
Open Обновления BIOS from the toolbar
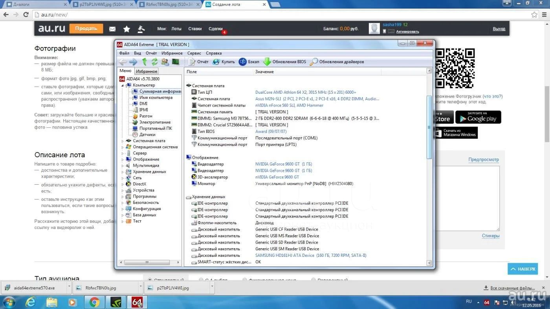[284, 62]
